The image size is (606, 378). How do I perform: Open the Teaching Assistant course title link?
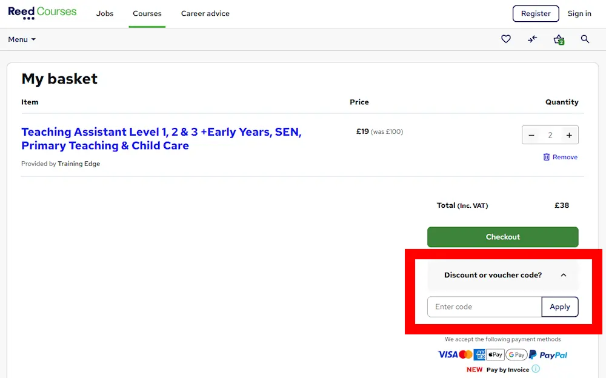(161, 139)
